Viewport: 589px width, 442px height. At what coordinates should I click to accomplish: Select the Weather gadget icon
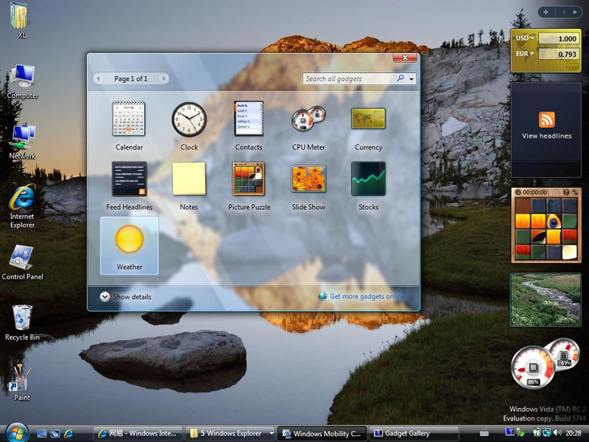point(130,239)
